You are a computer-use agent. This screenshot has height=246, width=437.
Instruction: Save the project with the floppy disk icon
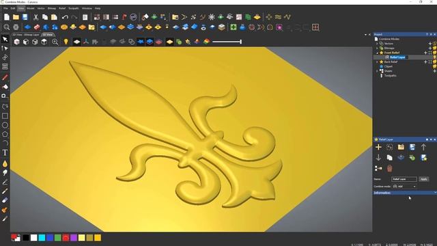point(25,17)
